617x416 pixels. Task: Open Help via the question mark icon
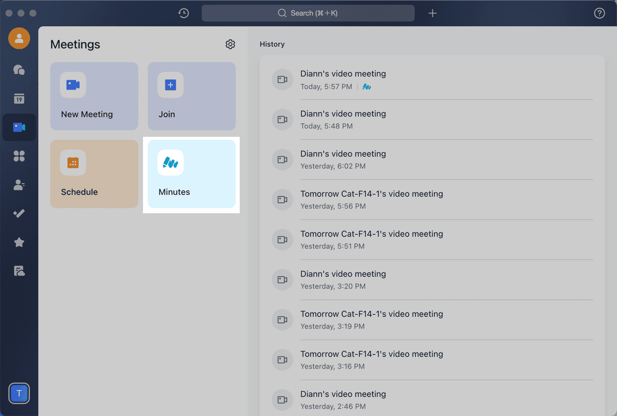[x=599, y=13]
